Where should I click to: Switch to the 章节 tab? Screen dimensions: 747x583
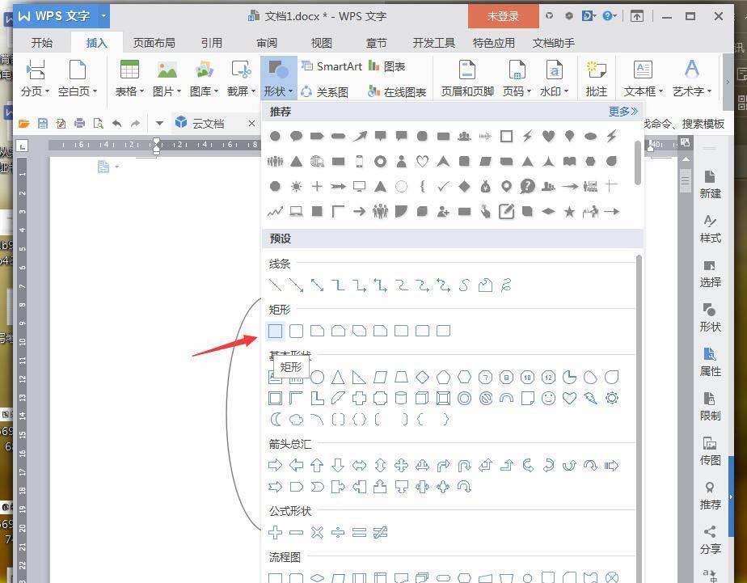click(377, 43)
